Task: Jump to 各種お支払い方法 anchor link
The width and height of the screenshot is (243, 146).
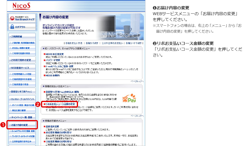Action: click(74, 43)
